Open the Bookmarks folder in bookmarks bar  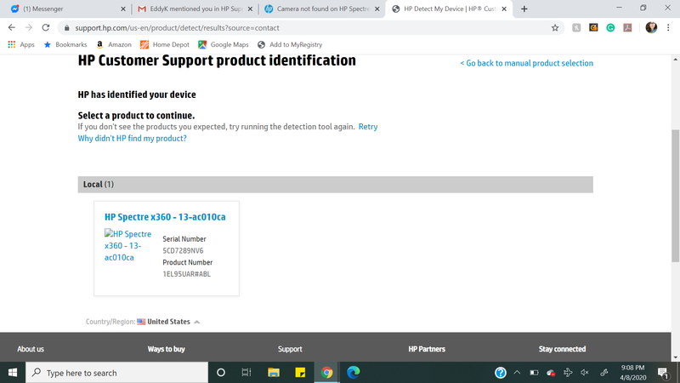(65, 44)
